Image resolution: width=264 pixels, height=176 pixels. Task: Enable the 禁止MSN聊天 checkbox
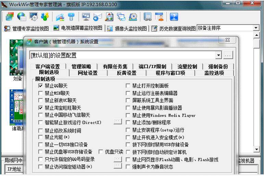40,93
